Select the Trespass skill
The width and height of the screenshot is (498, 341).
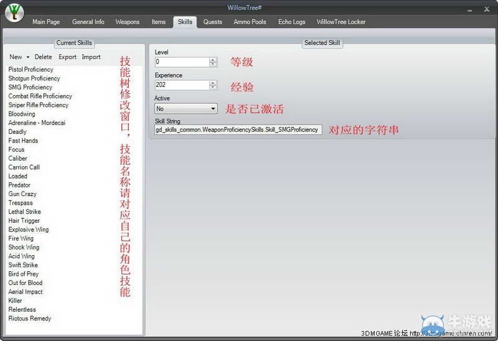pyautogui.click(x=21, y=203)
